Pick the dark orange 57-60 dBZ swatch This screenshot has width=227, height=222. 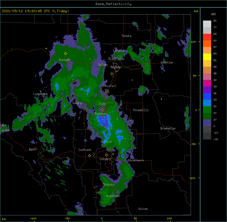pyautogui.click(x=207, y=44)
